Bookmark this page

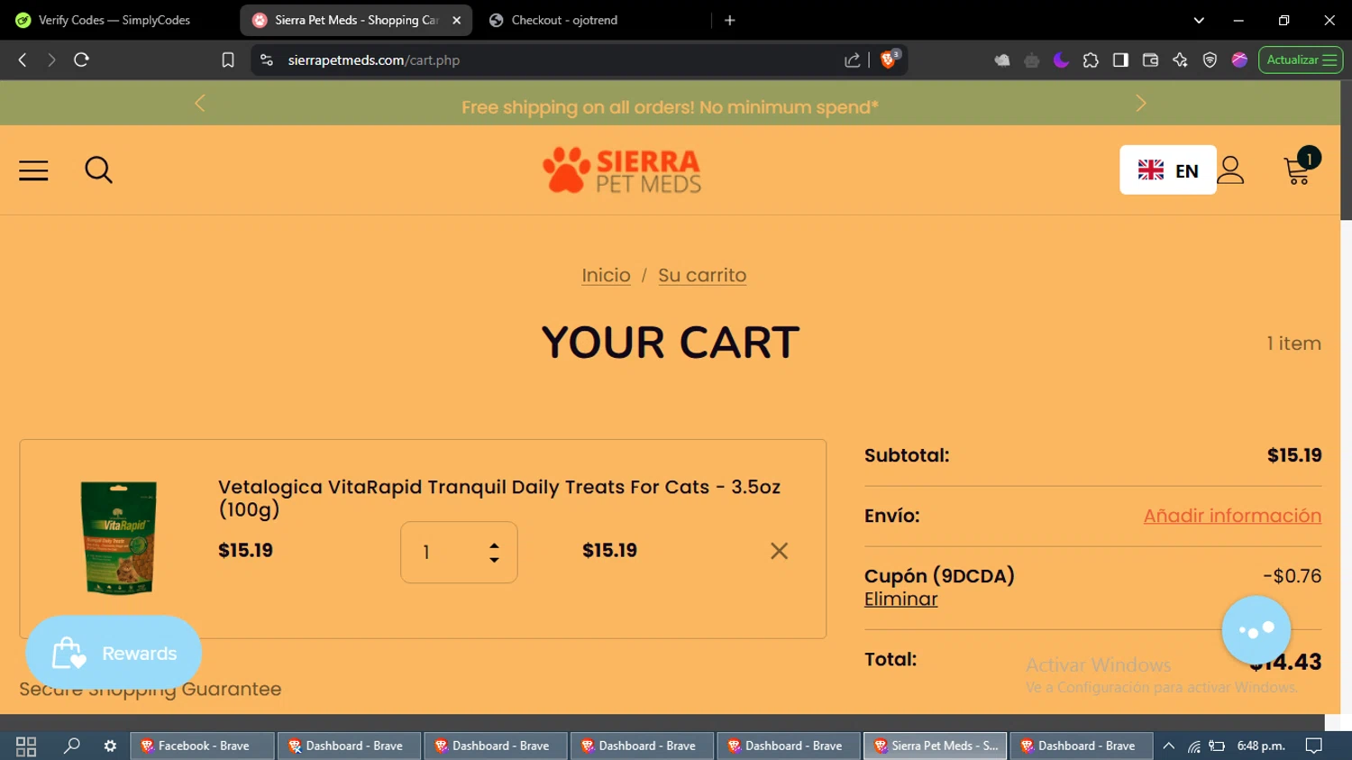click(x=228, y=60)
